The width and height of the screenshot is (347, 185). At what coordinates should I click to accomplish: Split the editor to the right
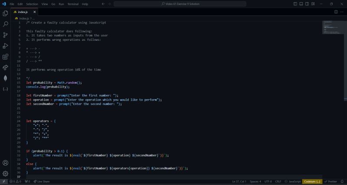click(335, 12)
